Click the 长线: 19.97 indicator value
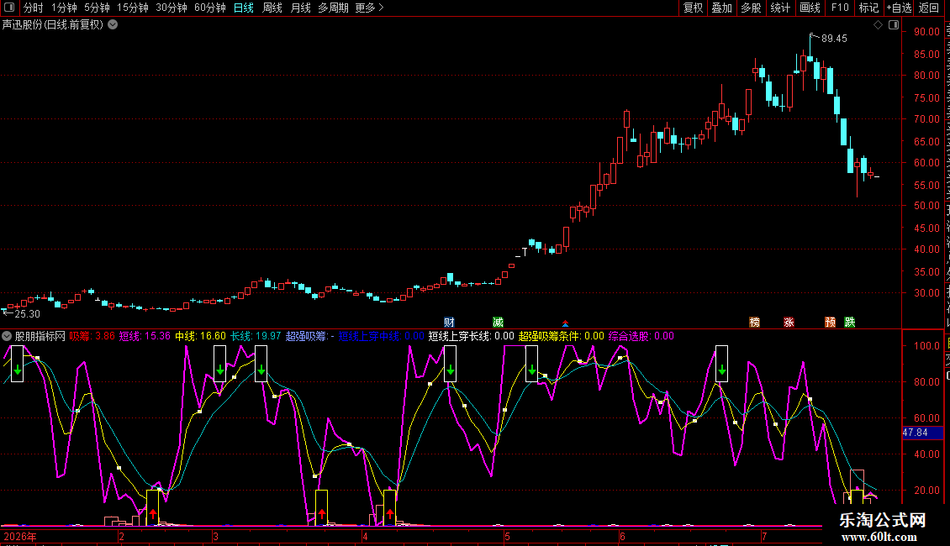 (x=256, y=336)
